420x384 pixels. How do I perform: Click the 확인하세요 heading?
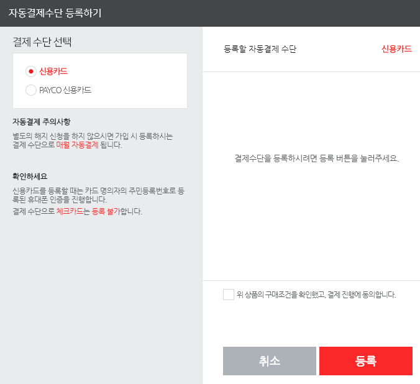(x=30, y=176)
